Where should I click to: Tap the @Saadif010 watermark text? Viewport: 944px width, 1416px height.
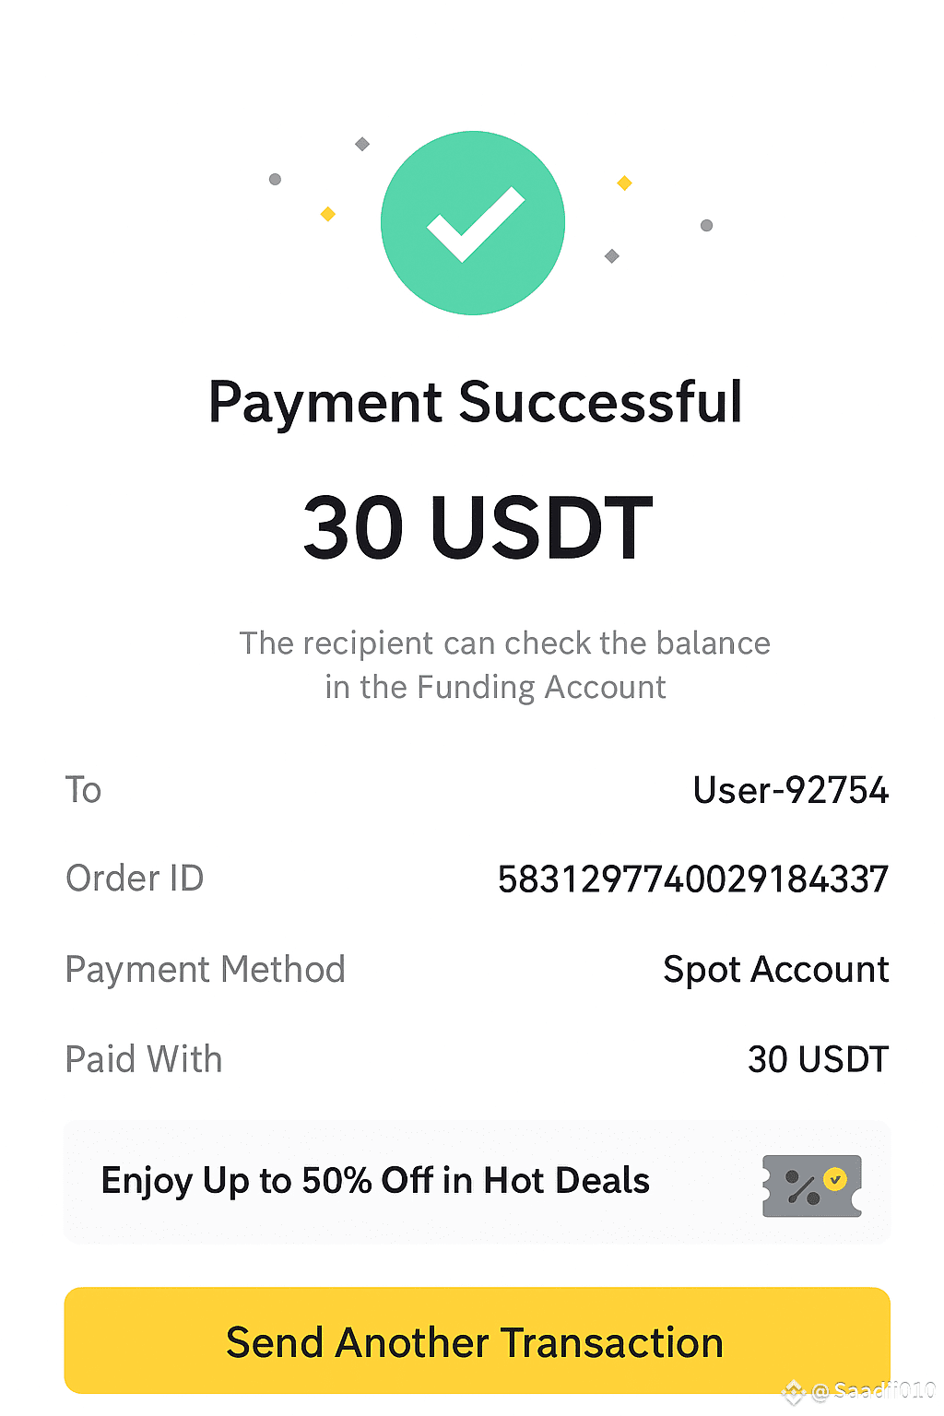pos(873,1391)
